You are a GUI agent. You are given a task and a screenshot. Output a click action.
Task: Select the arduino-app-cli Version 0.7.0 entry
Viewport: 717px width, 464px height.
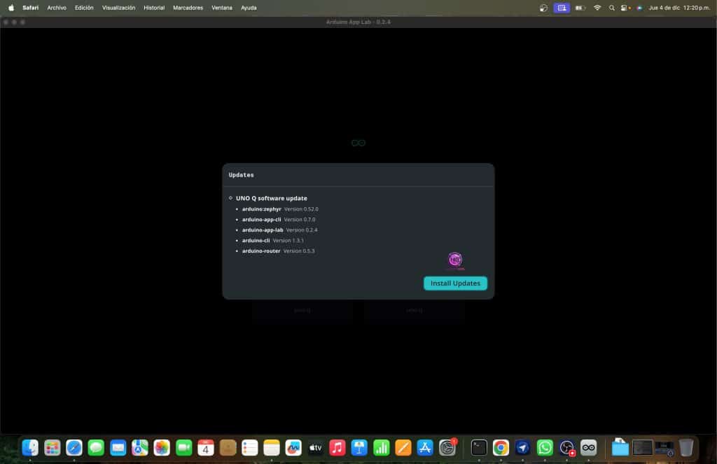[x=279, y=220]
